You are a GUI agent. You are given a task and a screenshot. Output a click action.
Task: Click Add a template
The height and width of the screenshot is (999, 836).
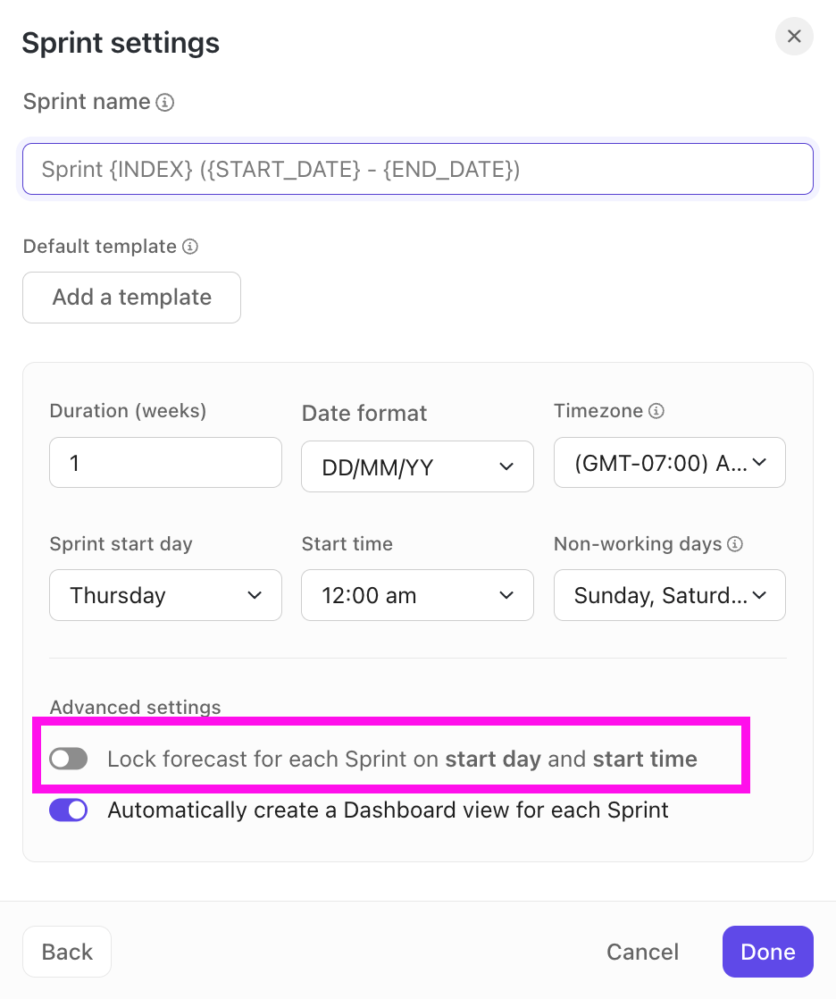click(x=131, y=298)
